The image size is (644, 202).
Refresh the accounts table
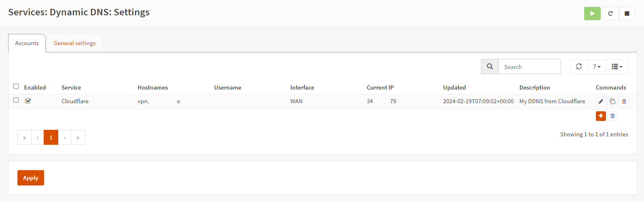coord(579,67)
